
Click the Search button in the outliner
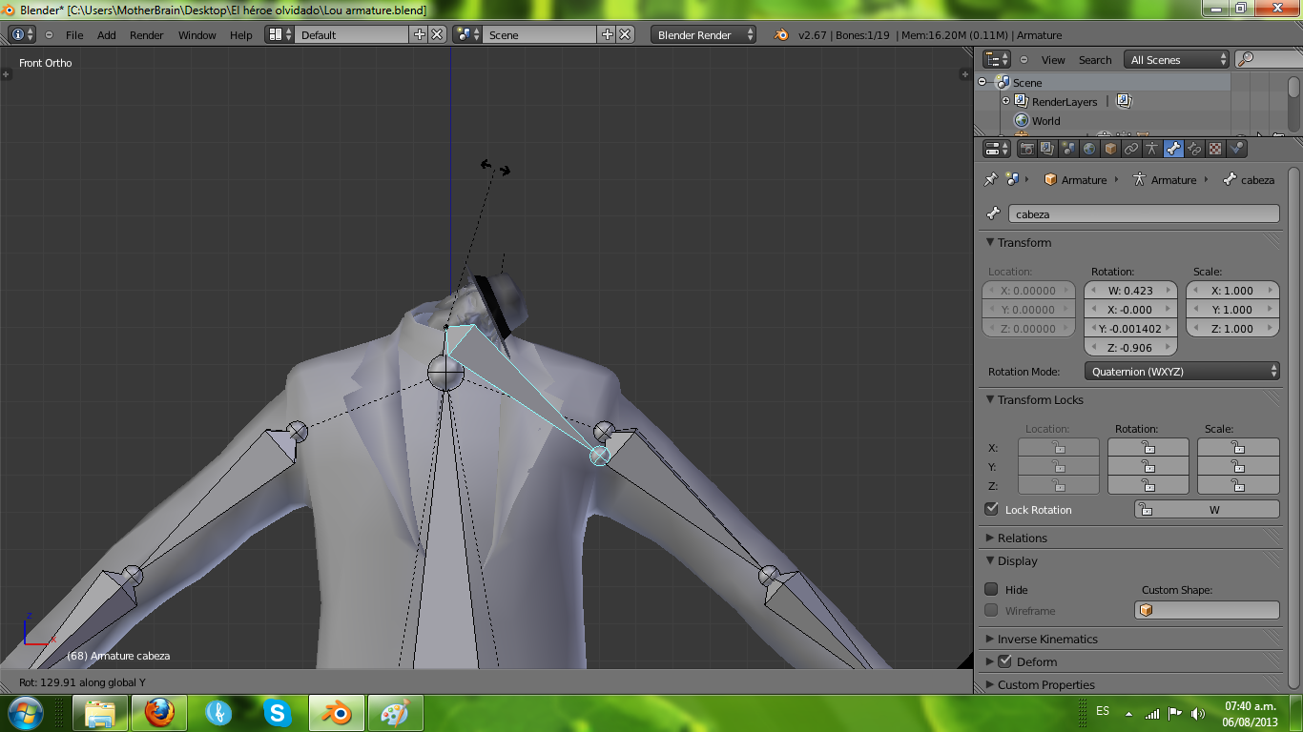(1095, 60)
